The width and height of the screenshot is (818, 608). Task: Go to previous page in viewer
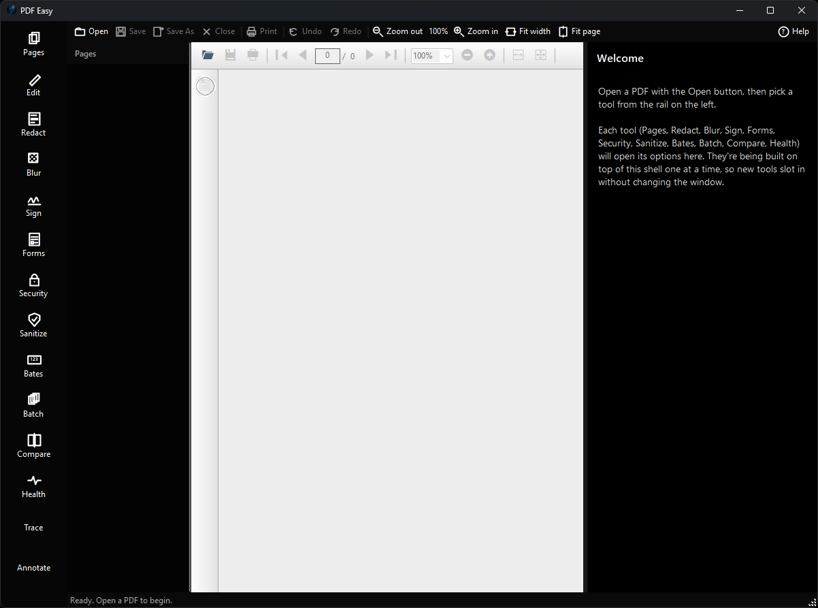point(303,55)
